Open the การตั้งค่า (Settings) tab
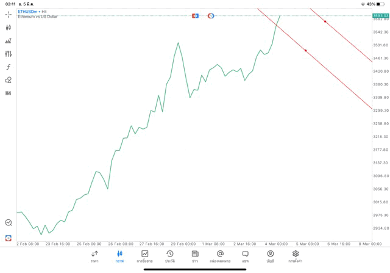The image size is (390, 273). click(296, 257)
